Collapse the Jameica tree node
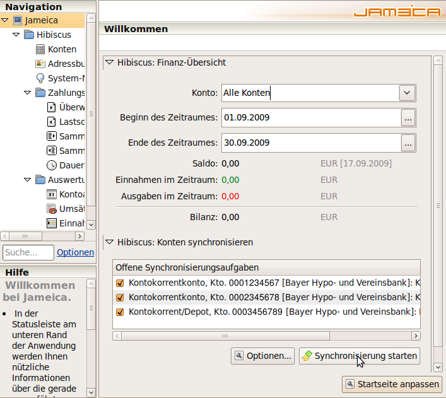The height and width of the screenshot is (398, 446). click(5, 20)
